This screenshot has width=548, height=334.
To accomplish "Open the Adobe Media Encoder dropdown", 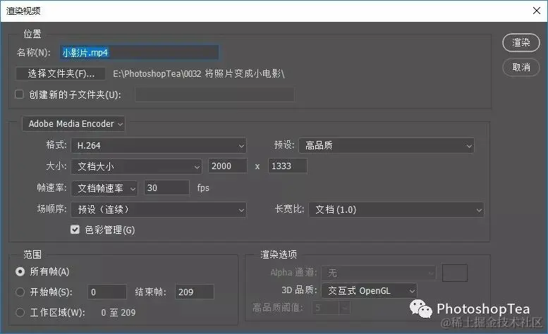I will pyautogui.click(x=73, y=124).
